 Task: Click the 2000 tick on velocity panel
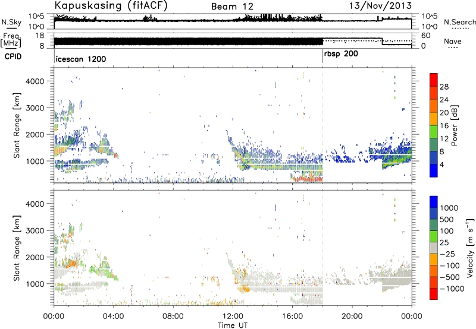pos(35,257)
